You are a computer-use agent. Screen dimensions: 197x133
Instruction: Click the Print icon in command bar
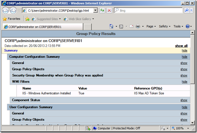coord(138,26)
